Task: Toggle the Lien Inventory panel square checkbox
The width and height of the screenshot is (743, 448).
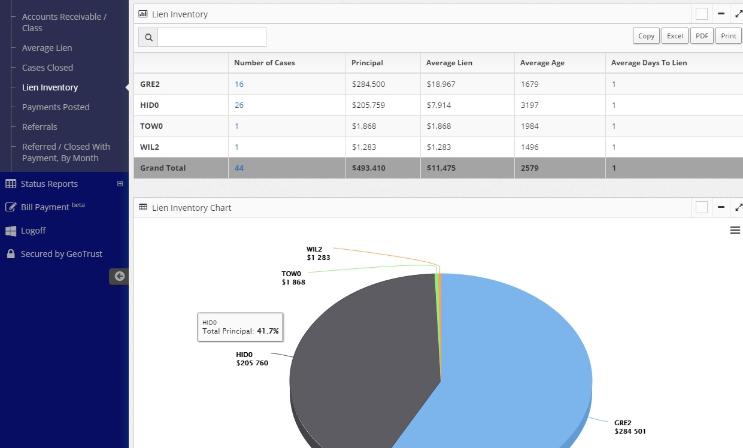Action: tap(702, 14)
